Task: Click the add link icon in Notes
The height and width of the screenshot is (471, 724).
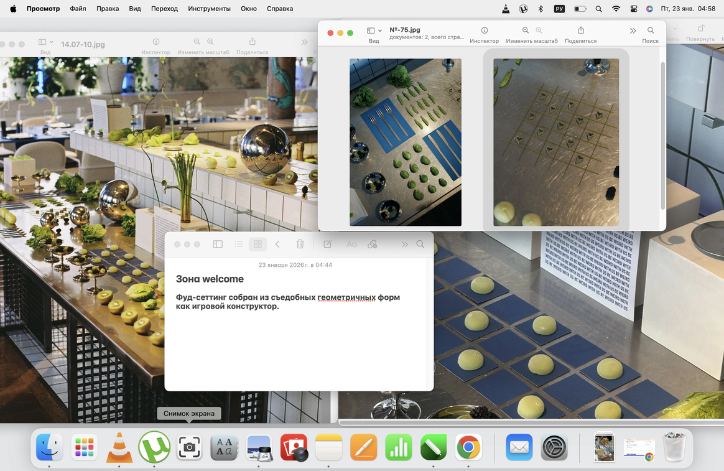Action: point(373,245)
